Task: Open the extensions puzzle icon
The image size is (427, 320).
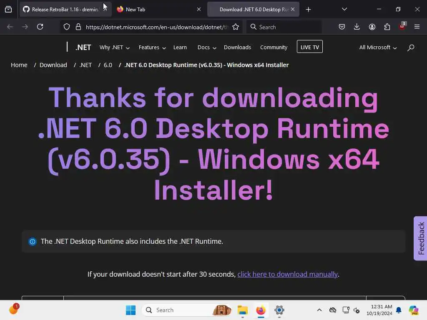Action: point(387,27)
